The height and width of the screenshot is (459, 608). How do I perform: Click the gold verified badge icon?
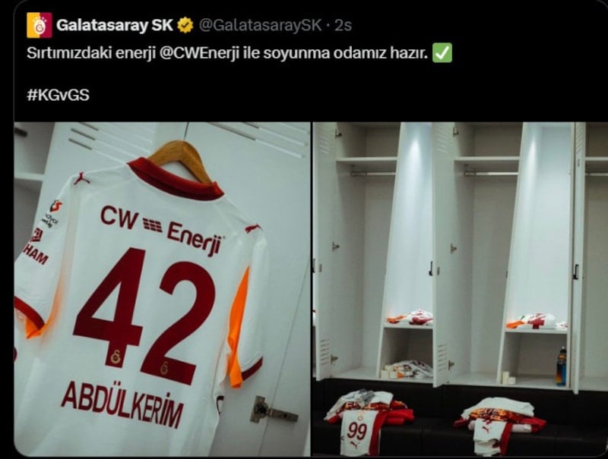pyautogui.click(x=185, y=26)
